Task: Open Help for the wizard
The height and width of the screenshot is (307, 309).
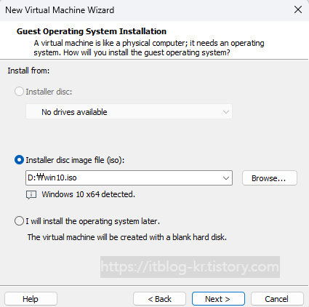Action: (x=31, y=299)
